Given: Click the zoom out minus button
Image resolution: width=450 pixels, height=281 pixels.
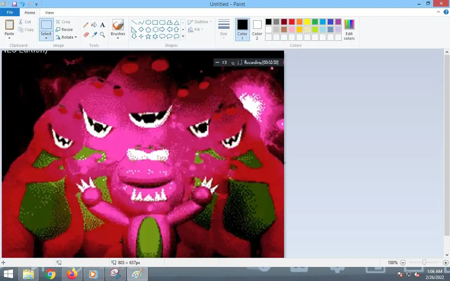Looking at the screenshot, I should 403,263.
